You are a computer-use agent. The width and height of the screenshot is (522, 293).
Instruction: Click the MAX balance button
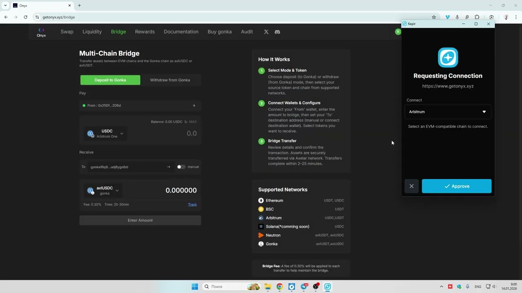pos(193,122)
